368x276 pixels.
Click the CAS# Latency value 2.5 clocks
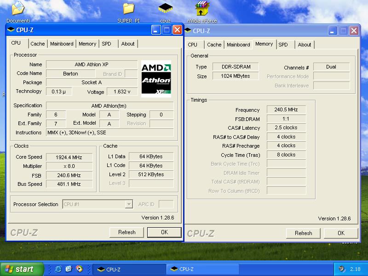point(286,127)
